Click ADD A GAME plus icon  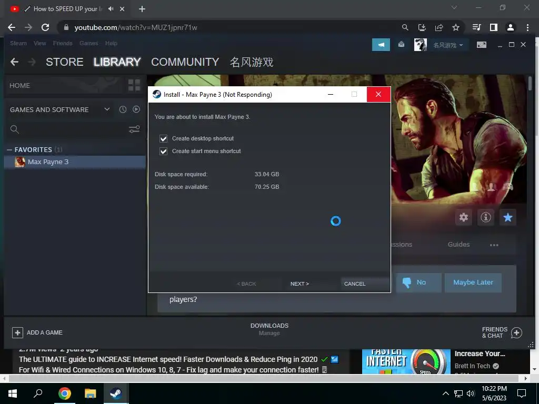17,332
